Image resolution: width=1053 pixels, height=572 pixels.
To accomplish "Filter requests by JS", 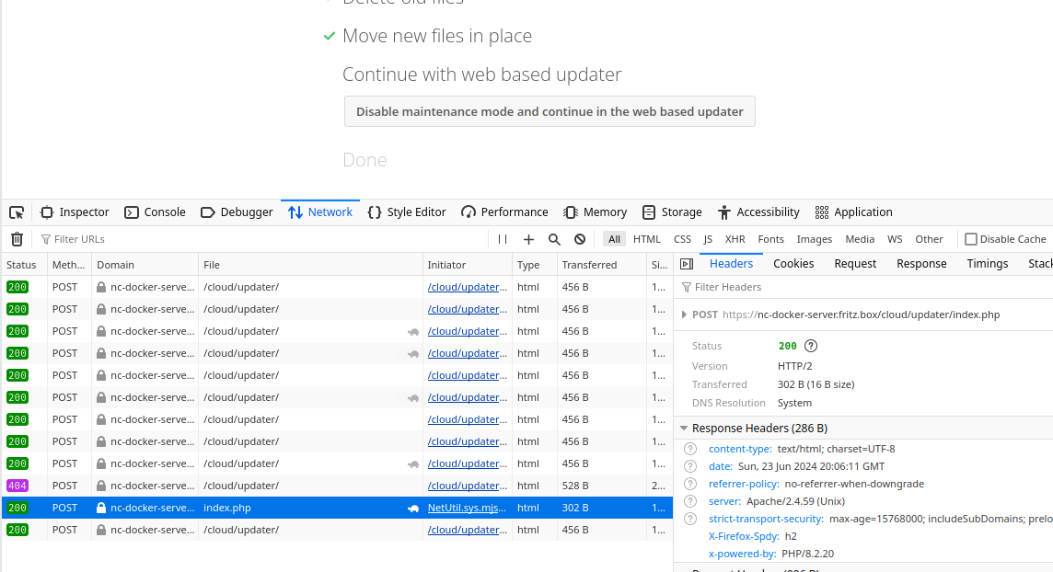I will tap(708, 239).
